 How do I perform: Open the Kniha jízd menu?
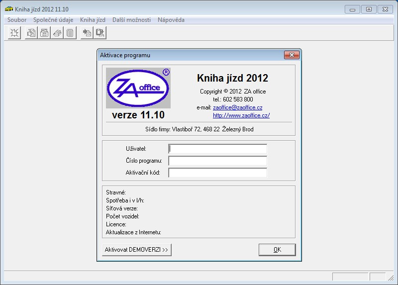point(93,20)
